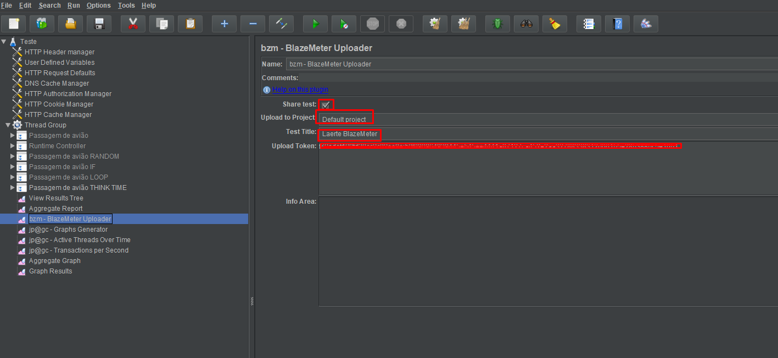The width and height of the screenshot is (778, 358).
Task: Shut down test with the X circle icon
Action: click(x=401, y=24)
